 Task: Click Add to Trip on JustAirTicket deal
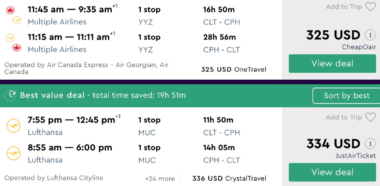[344, 117]
